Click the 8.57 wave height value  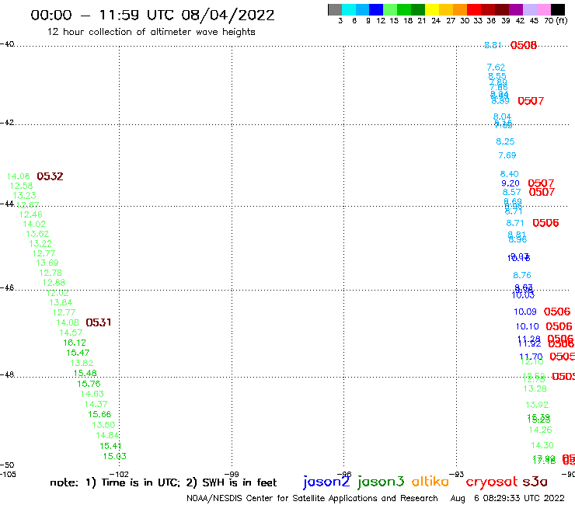pyautogui.click(x=511, y=192)
